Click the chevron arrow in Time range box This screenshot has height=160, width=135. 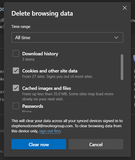point(116,38)
